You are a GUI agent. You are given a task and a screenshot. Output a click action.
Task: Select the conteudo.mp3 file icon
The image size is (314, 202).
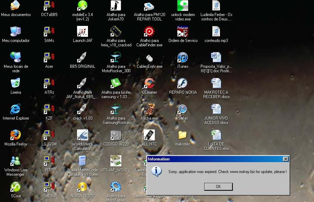(216, 31)
